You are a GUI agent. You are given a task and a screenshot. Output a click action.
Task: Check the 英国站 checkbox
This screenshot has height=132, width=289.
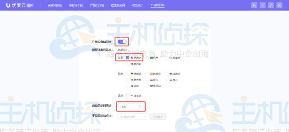pos(147,86)
